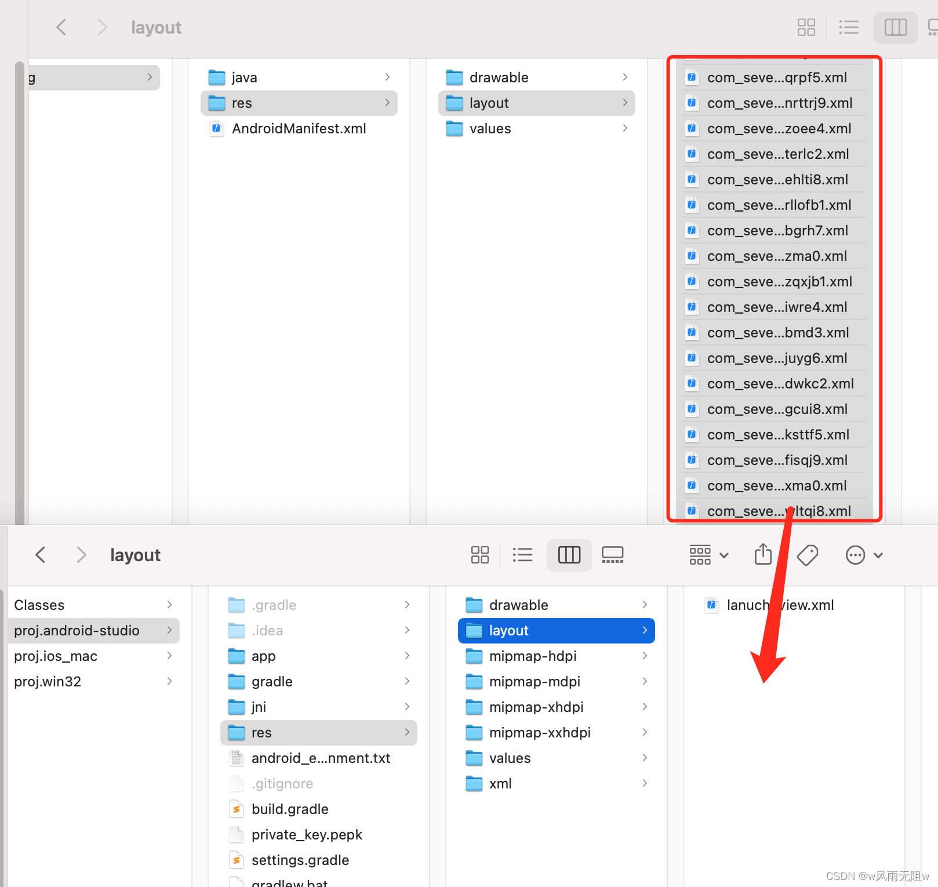Select mipmap-xxhdpi folder
Screen dimensions: 938x887
pyautogui.click(x=557, y=732)
